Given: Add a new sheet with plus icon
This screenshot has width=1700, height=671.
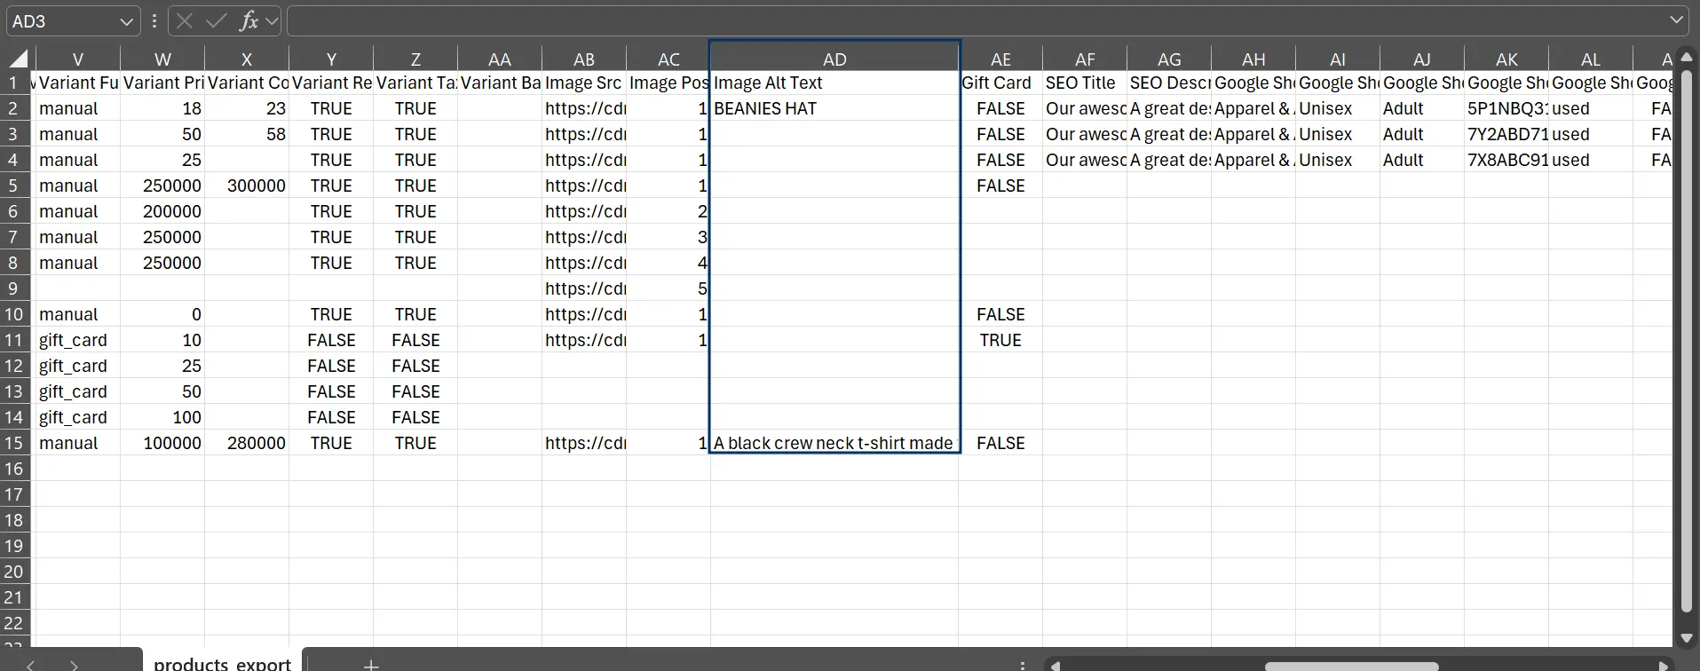Looking at the screenshot, I should (371, 664).
